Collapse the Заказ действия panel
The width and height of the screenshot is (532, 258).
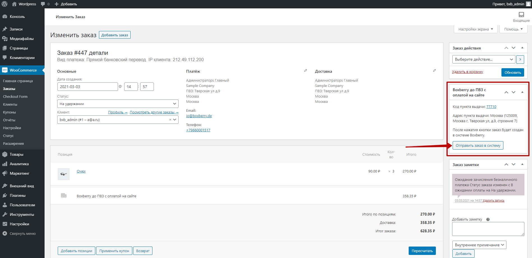[522, 48]
